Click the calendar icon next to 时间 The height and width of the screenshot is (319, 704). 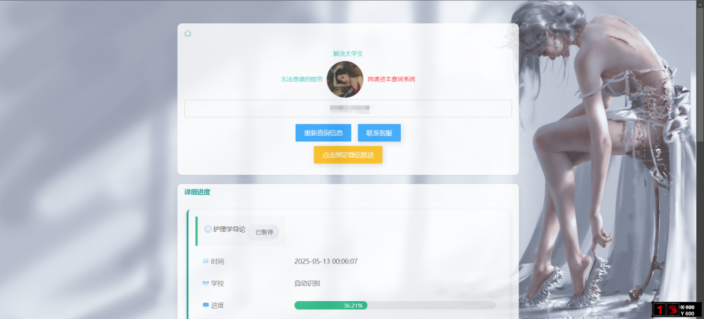pyautogui.click(x=206, y=261)
